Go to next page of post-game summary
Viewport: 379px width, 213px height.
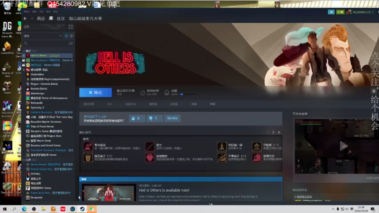tap(273, 133)
